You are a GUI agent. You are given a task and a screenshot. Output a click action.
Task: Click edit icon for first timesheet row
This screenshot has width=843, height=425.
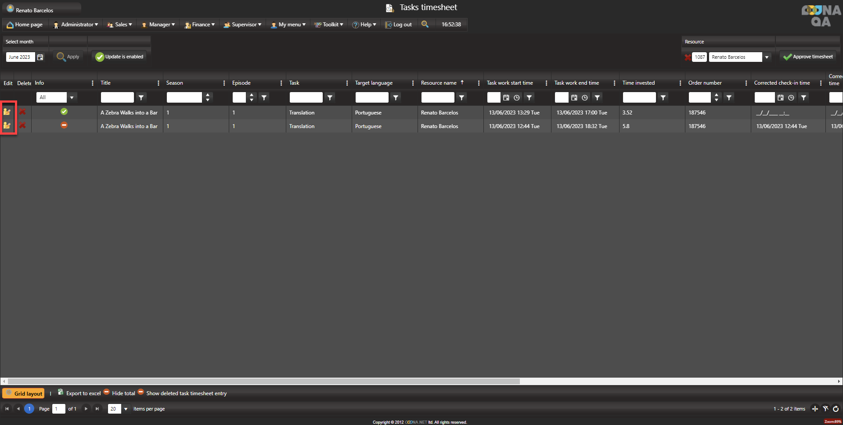point(7,112)
